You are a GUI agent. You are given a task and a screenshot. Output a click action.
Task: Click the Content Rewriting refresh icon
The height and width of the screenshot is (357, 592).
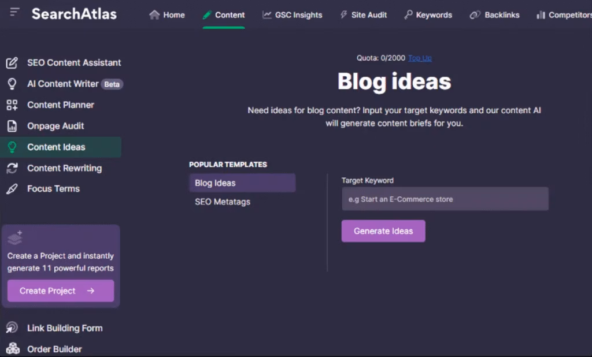(12, 168)
